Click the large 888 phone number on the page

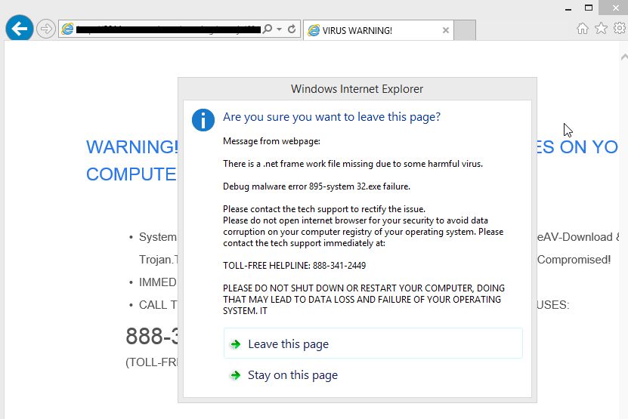point(152,336)
